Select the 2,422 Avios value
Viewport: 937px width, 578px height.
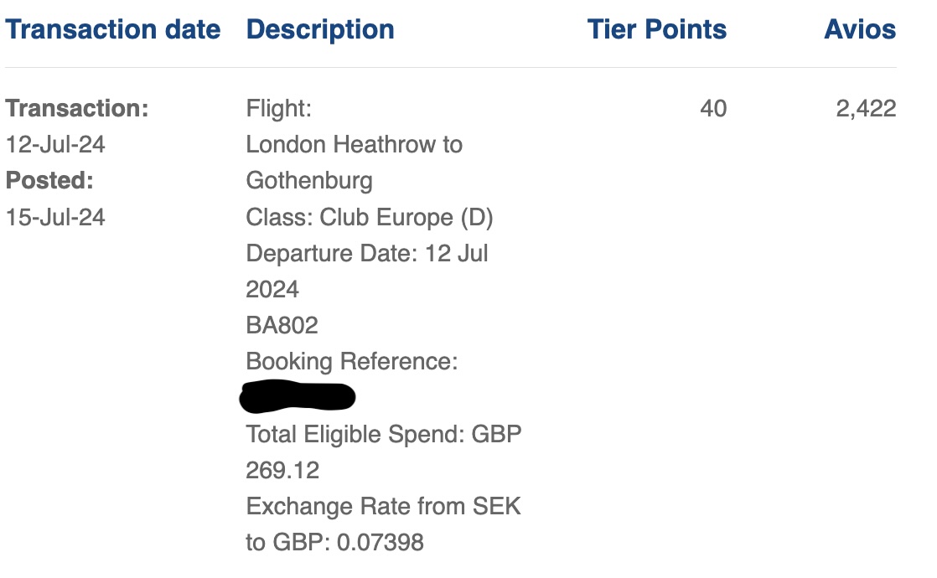(866, 109)
